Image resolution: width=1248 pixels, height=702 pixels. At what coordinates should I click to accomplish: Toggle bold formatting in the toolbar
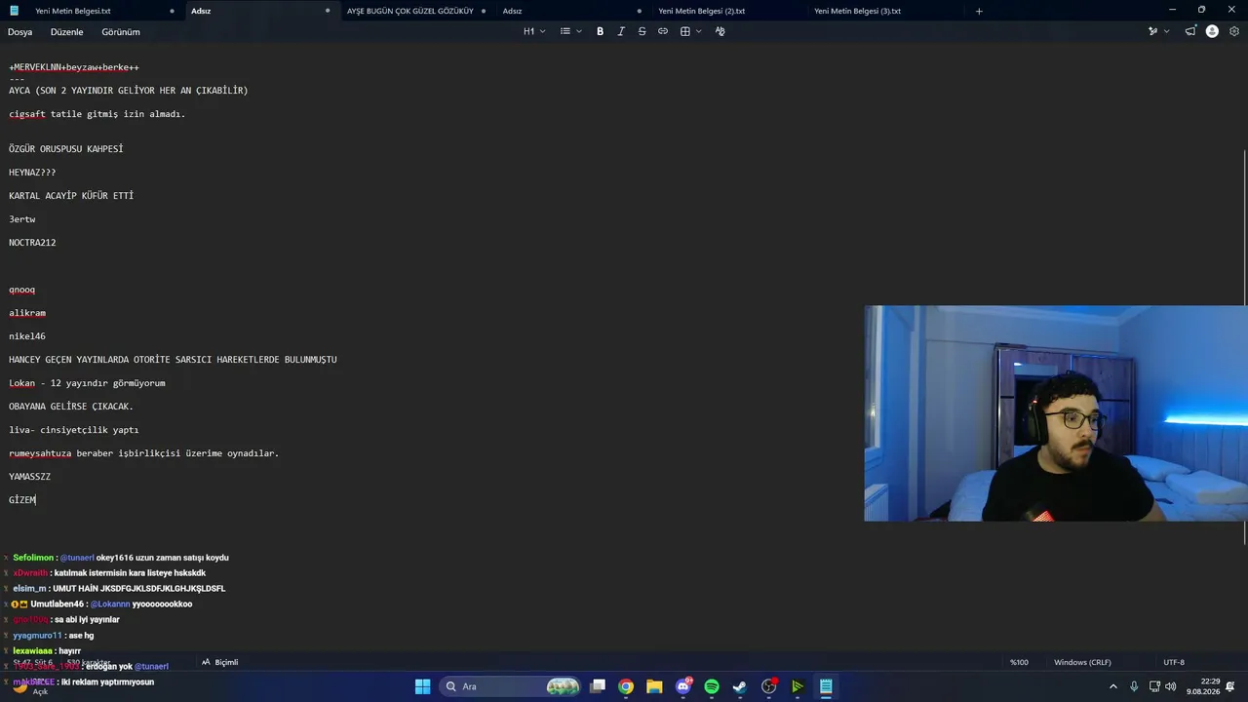click(600, 31)
